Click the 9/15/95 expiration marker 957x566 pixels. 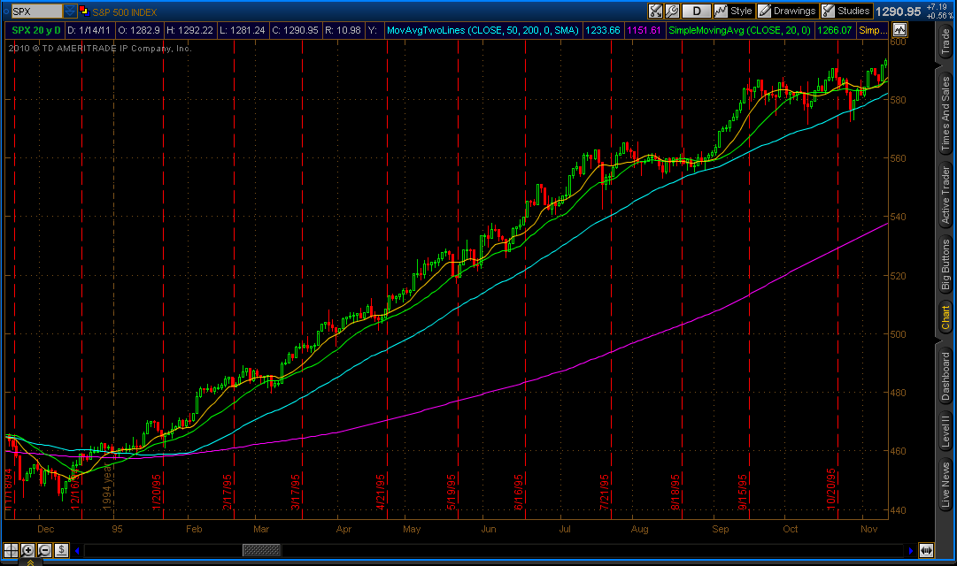tap(743, 493)
